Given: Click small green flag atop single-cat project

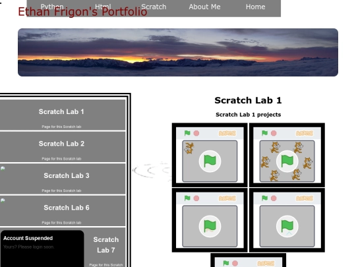Looking at the screenshot, I should coord(187,133).
